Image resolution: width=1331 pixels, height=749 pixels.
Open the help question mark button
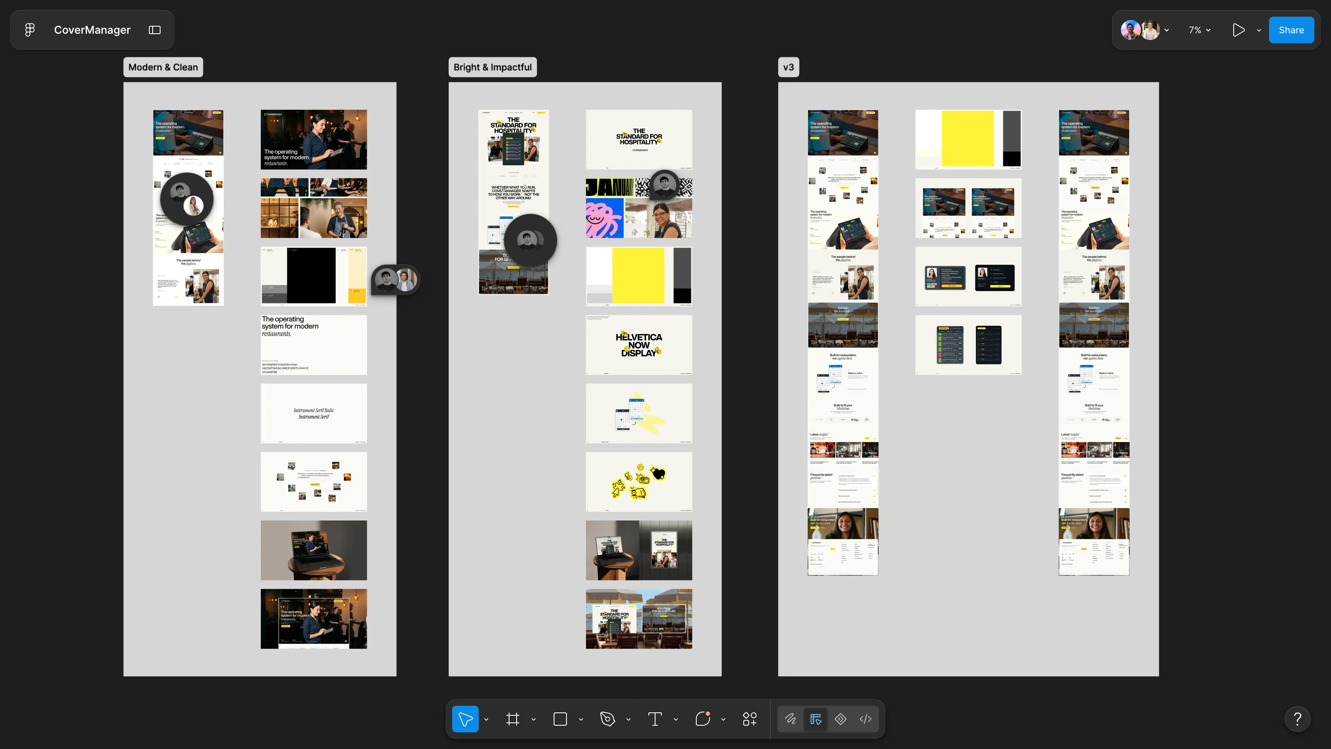[1297, 719]
